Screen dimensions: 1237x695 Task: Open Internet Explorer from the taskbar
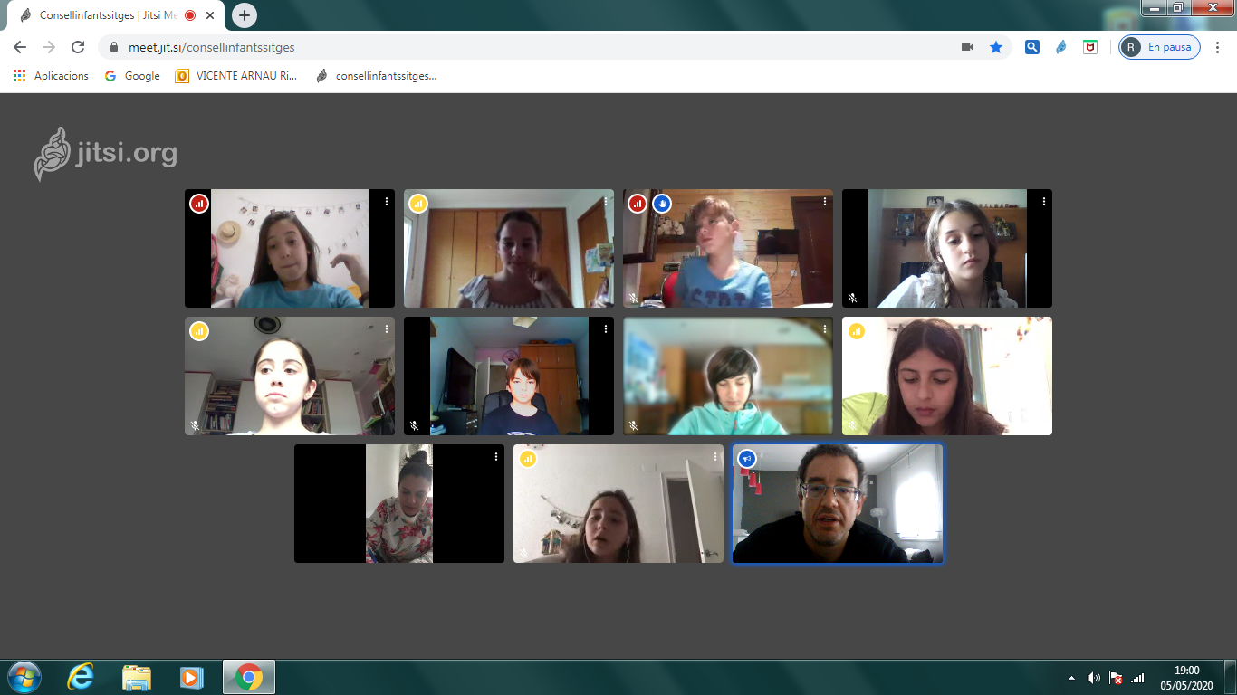tap(81, 677)
